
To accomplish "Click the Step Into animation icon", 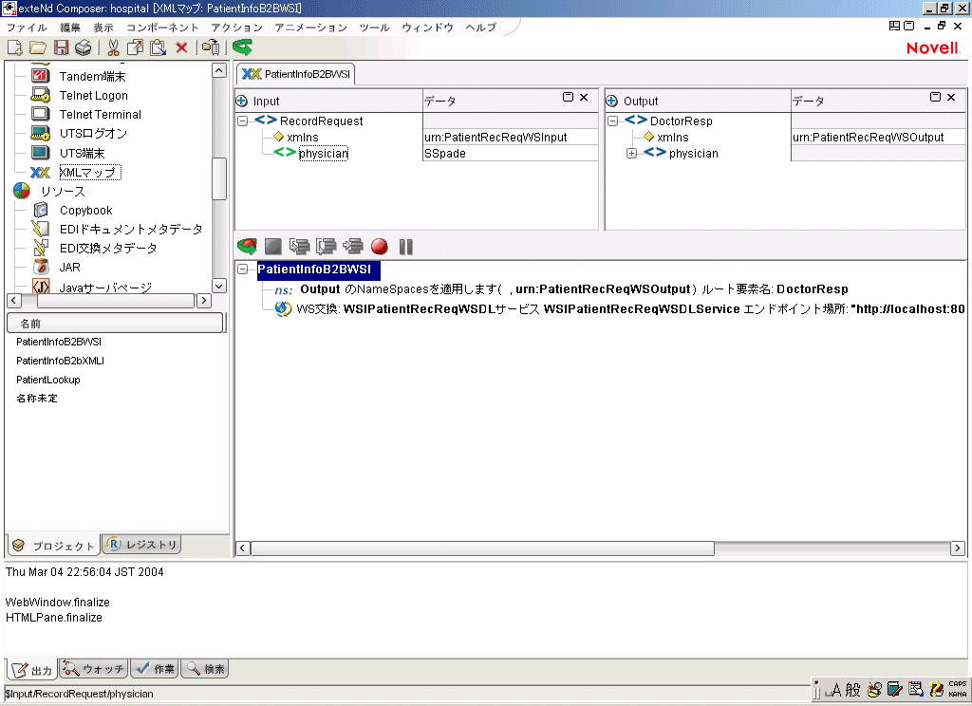I will pos(299,247).
